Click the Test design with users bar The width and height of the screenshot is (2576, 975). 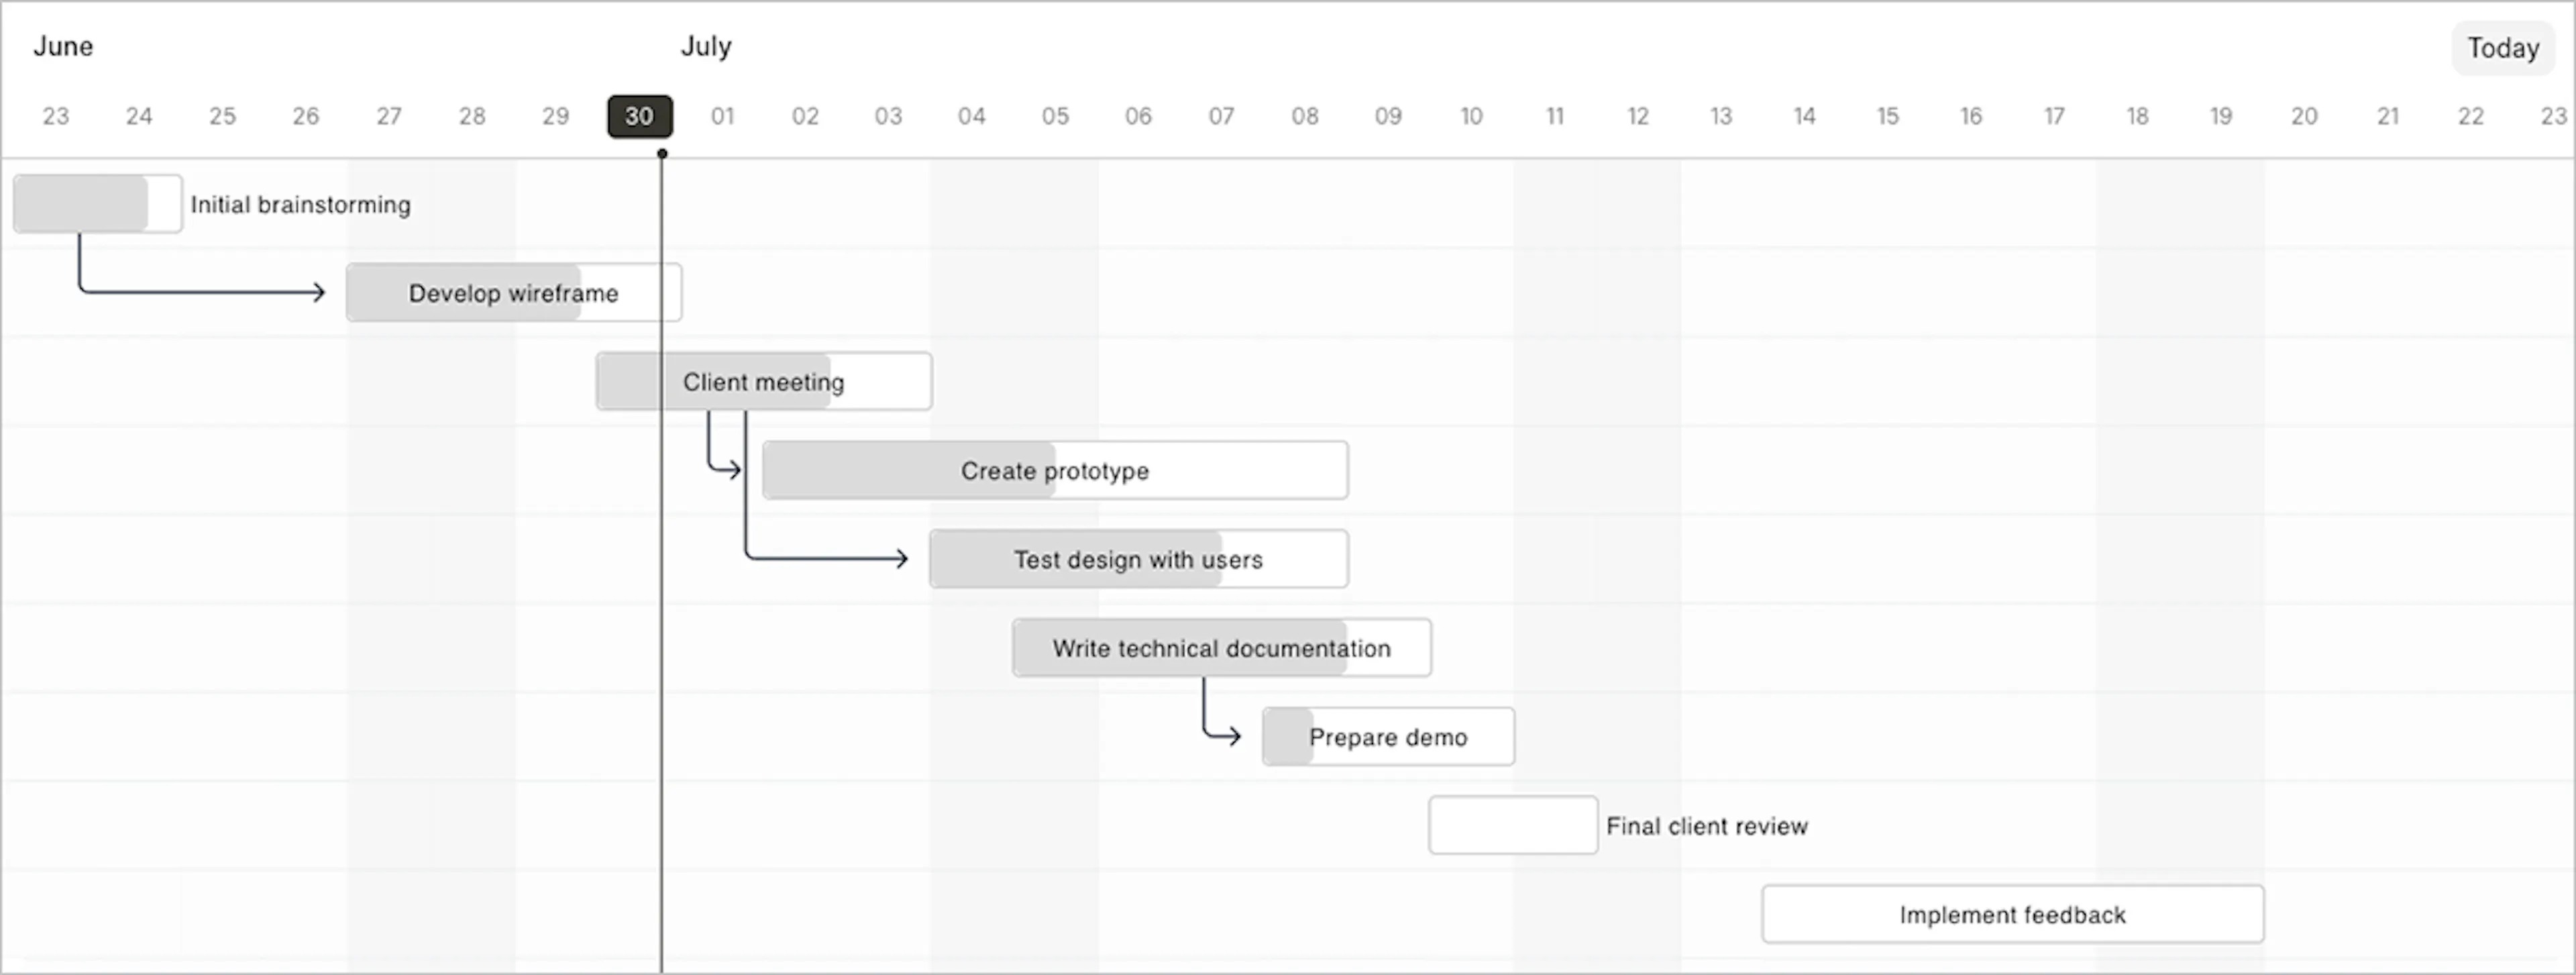click(1138, 560)
